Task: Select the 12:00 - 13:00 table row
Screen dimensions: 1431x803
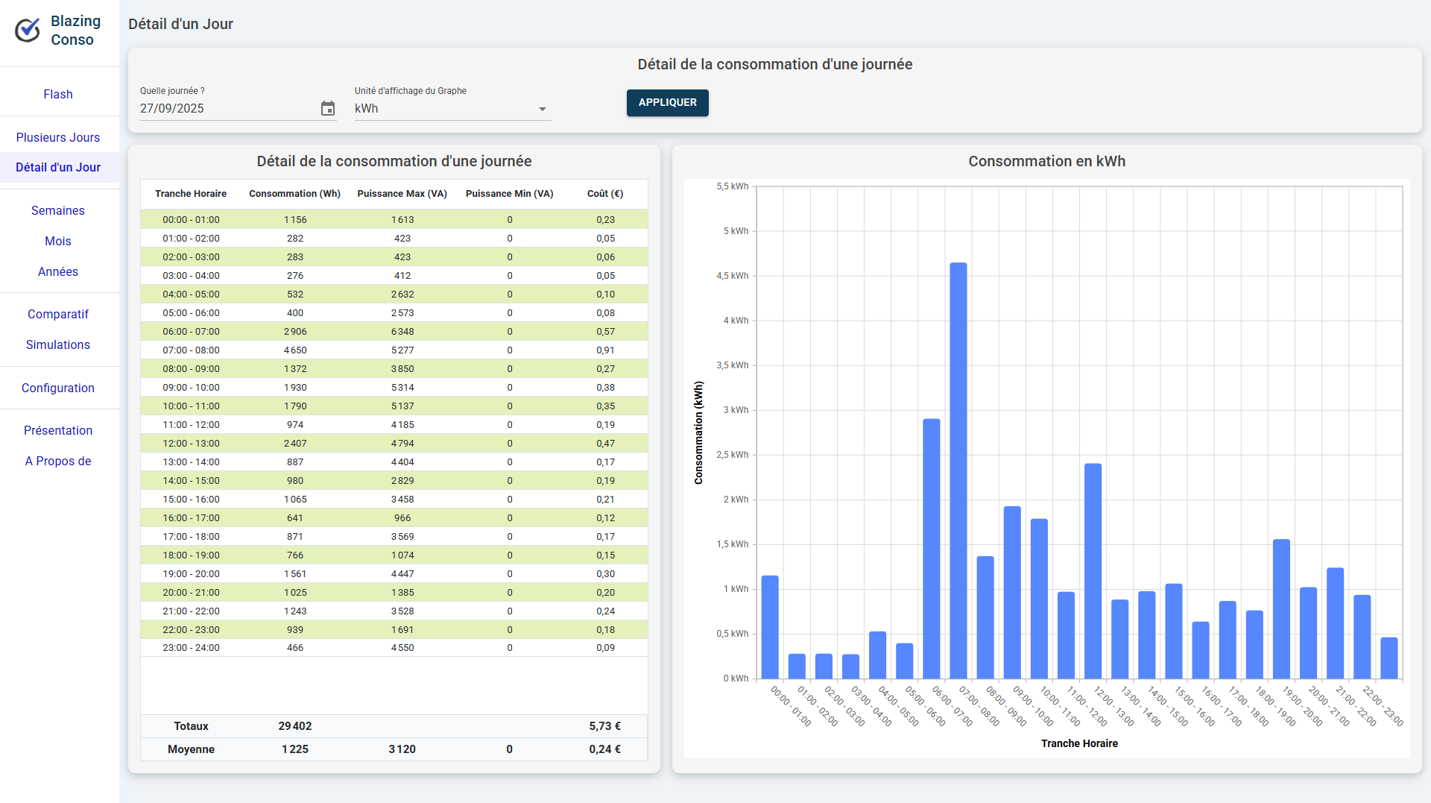Action: coord(394,444)
